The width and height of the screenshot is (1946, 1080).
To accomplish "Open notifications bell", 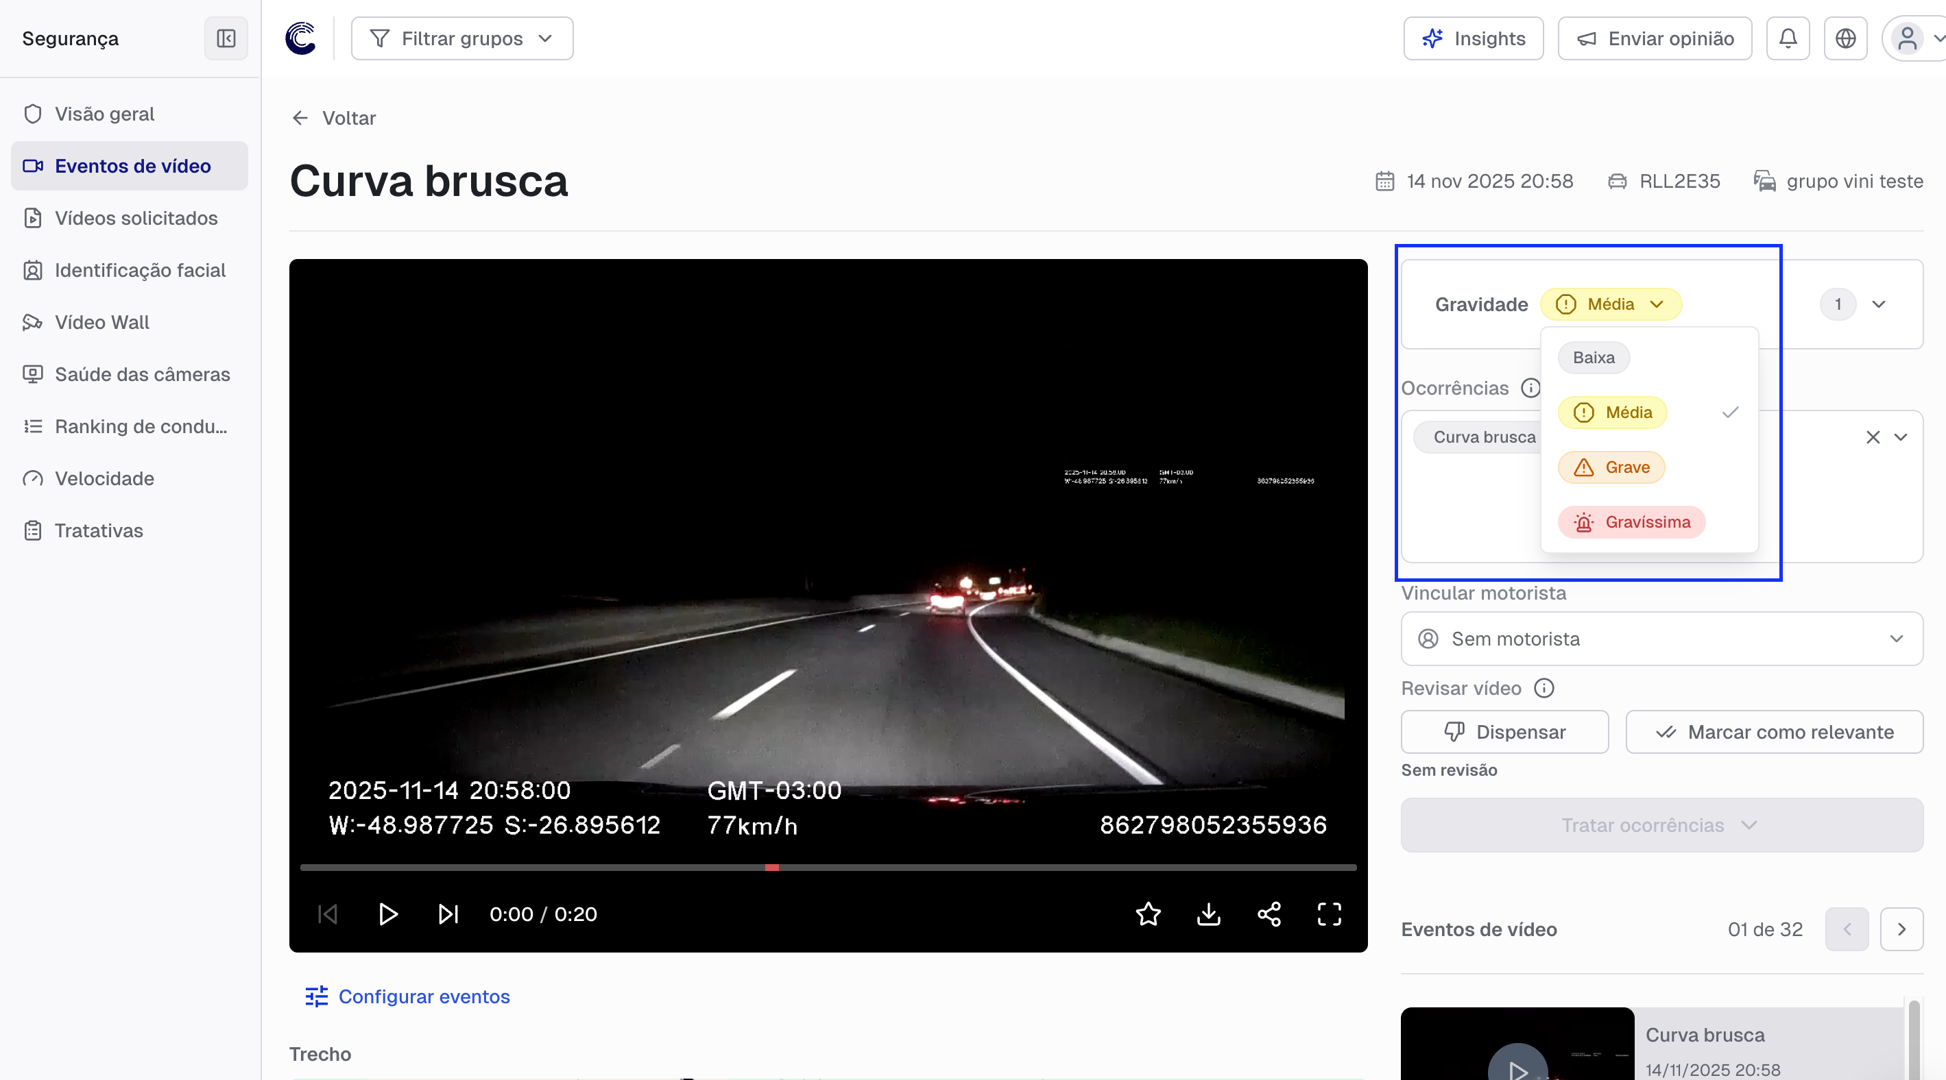I will click(x=1788, y=38).
